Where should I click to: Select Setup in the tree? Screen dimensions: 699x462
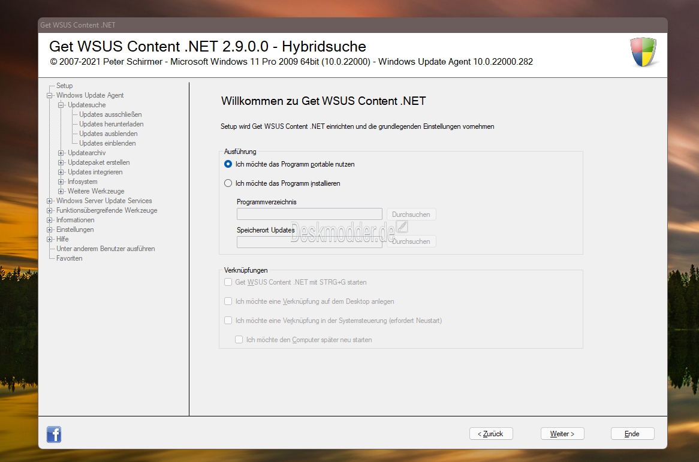pyautogui.click(x=64, y=86)
